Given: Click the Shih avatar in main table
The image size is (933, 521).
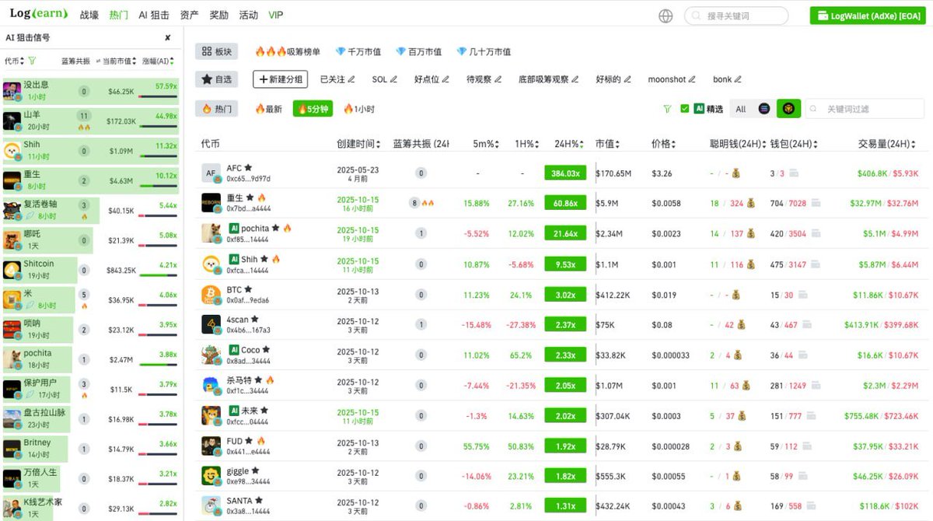Looking at the screenshot, I should (x=211, y=264).
